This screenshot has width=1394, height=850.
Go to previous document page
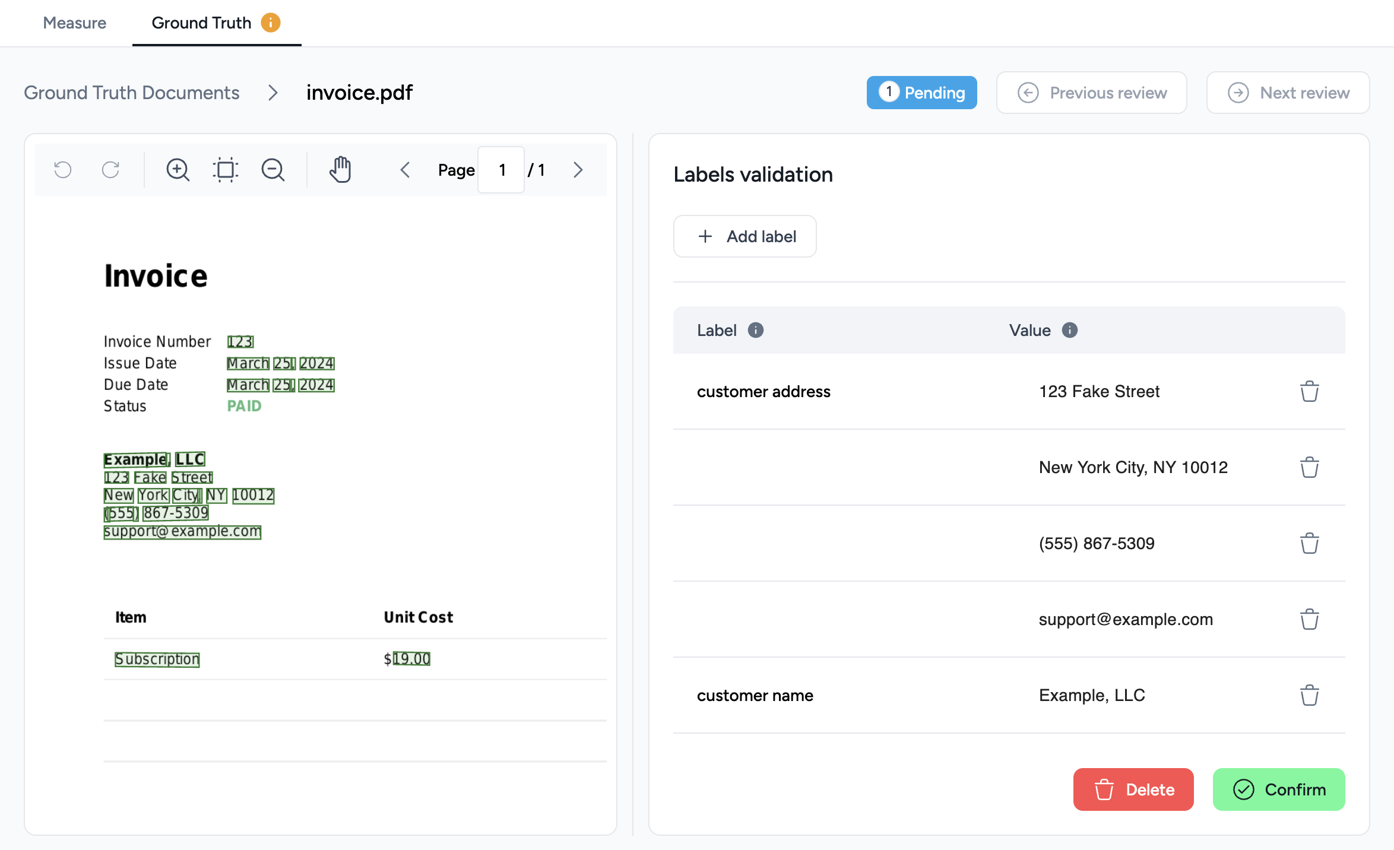(x=405, y=170)
